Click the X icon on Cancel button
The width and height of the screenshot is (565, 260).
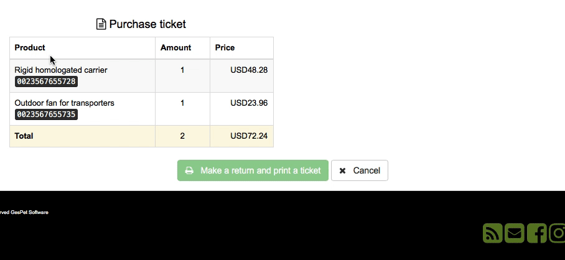(x=342, y=170)
